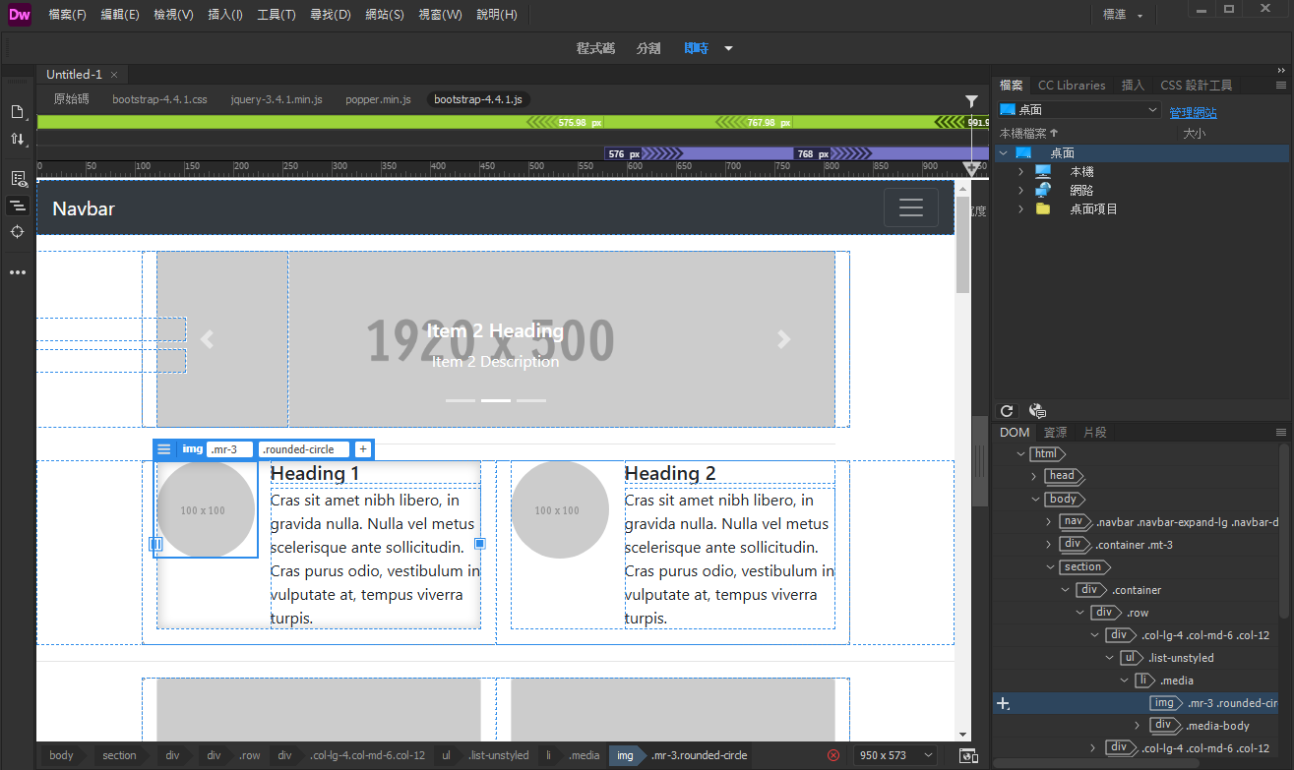The height and width of the screenshot is (770, 1294).
Task: Open the 網站(S) menu
Action: coord(385,15)
